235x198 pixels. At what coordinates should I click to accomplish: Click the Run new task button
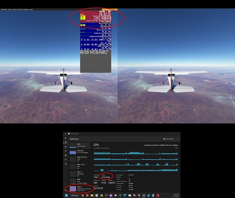tap(168, 139)
